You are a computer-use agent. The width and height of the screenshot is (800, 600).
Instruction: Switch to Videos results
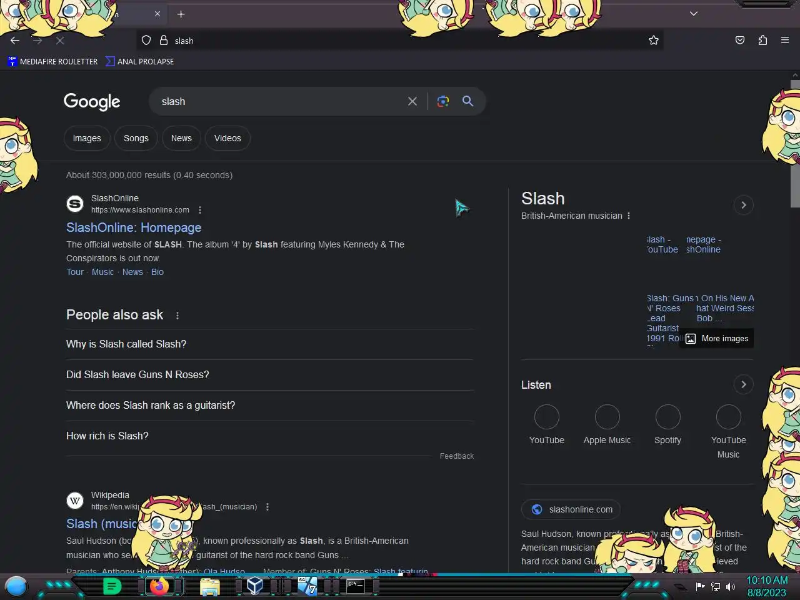point(227,138)
